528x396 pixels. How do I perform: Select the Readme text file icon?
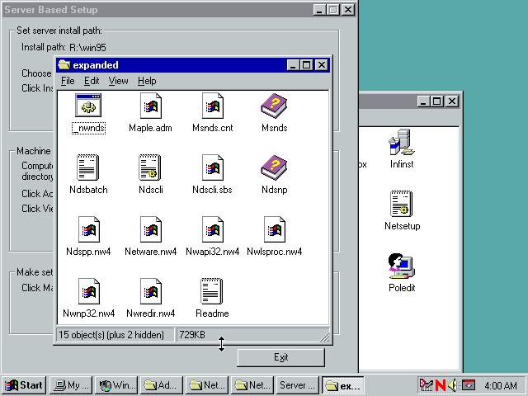pyautogui.click(x=212, y=291)
